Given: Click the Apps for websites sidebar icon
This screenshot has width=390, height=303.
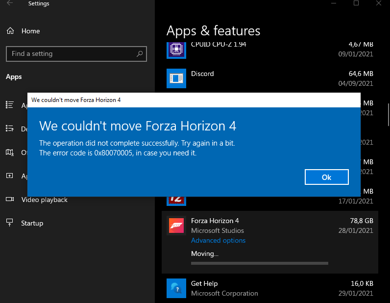Looking at the screenshot, I should coord(9,176).
